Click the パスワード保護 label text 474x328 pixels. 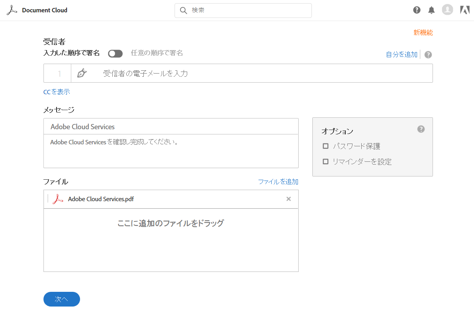(357, 146)
